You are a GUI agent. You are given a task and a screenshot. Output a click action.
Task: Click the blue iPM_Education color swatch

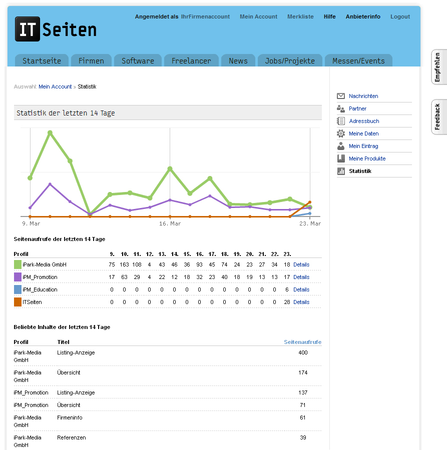18,289
